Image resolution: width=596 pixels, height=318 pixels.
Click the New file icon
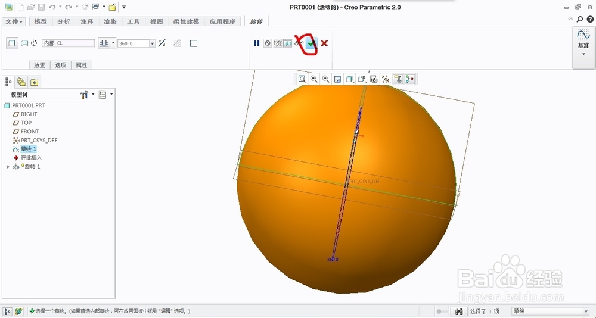tap(21, 7)
